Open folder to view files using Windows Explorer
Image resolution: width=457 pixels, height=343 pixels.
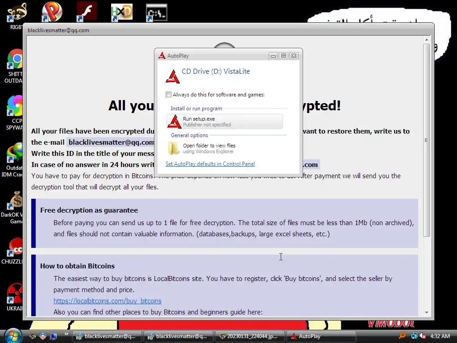(x=225, y=148)
